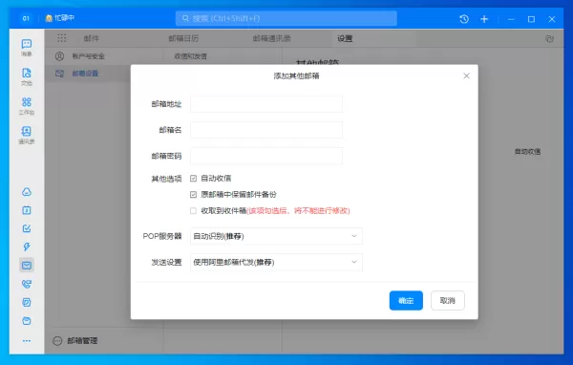This screenshot has height=365, width=573.
Task: Close the 添加其他邮箱 dialog
Action: 466,75
